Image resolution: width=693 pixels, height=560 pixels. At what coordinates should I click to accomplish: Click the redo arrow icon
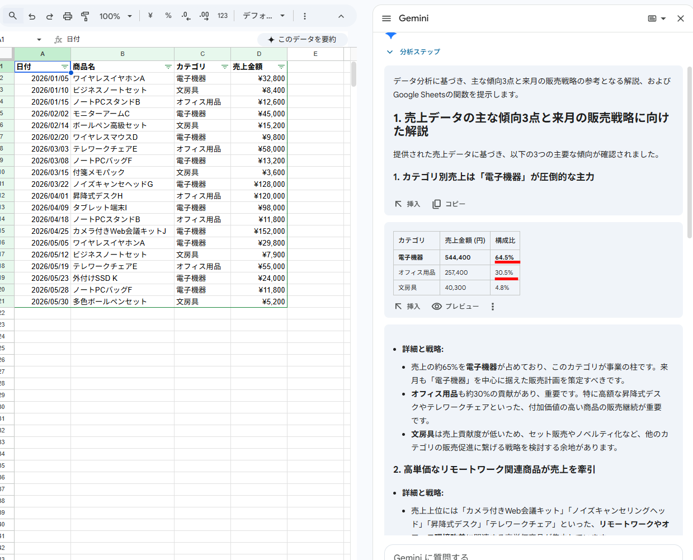tap(50, 16)
